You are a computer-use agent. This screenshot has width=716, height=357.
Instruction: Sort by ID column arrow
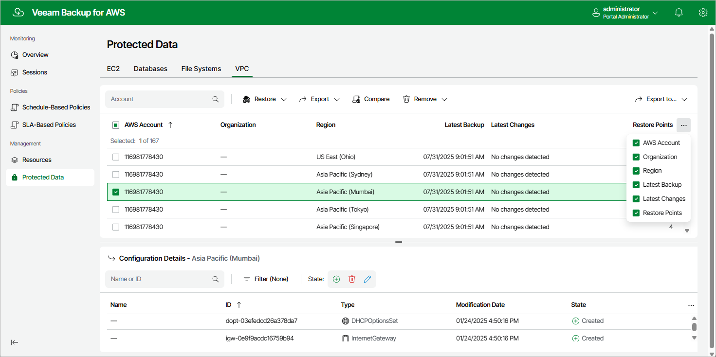[x=239, y=305]
